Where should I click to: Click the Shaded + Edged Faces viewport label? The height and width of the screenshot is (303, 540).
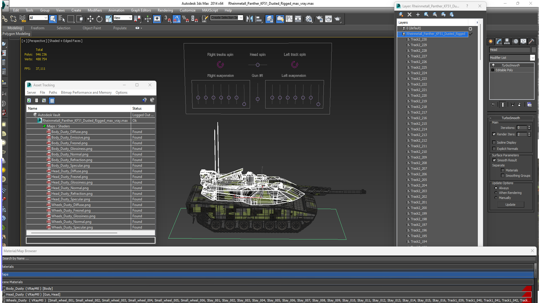coord(65,41)
